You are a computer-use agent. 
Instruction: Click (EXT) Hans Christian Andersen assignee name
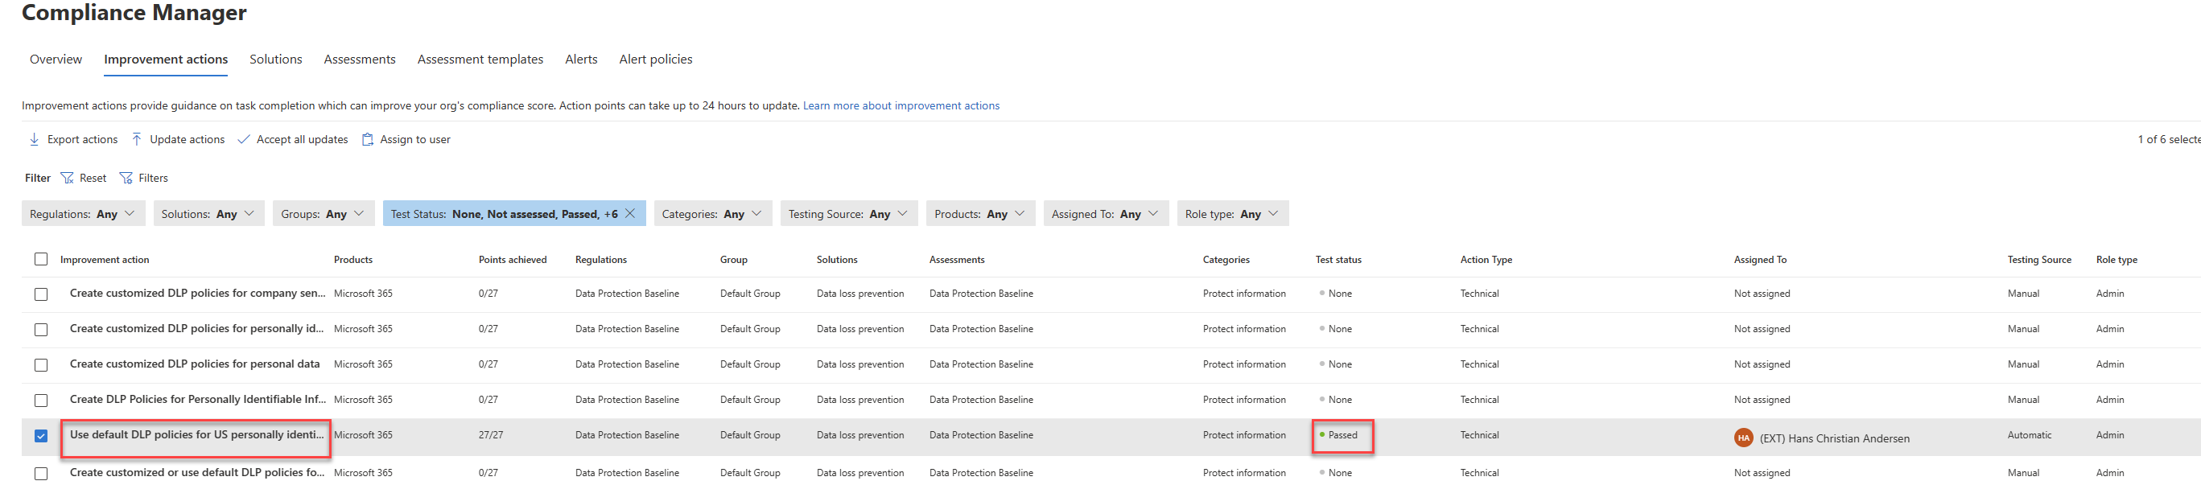[1835, 438]
